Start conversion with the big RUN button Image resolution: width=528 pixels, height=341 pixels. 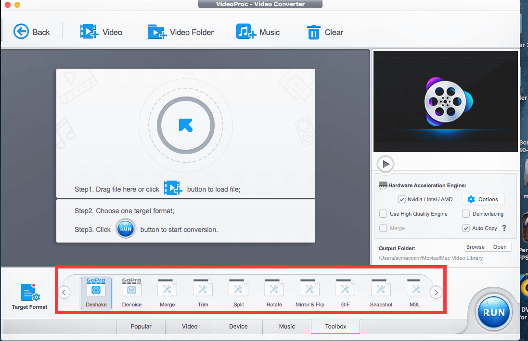[x=494, y=313]
